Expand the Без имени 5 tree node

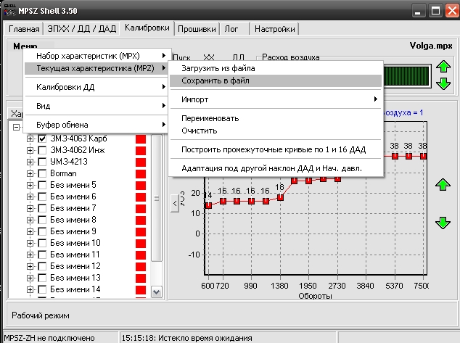coord(30,185)
